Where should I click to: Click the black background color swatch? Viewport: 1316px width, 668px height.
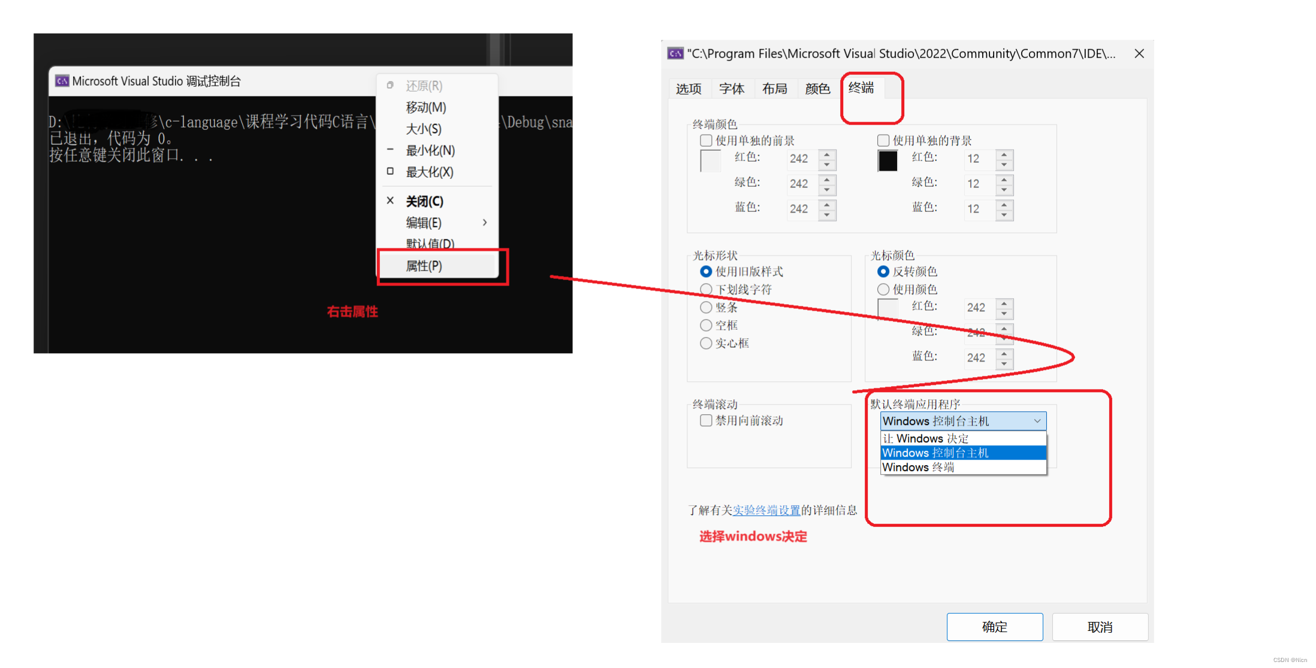888,161
